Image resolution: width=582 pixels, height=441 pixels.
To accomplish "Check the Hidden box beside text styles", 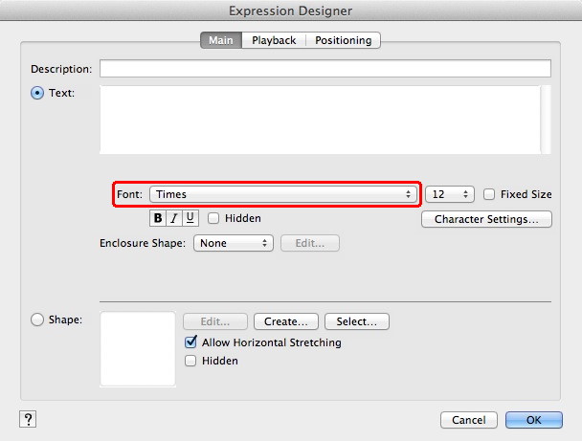I will pos(213,218).
